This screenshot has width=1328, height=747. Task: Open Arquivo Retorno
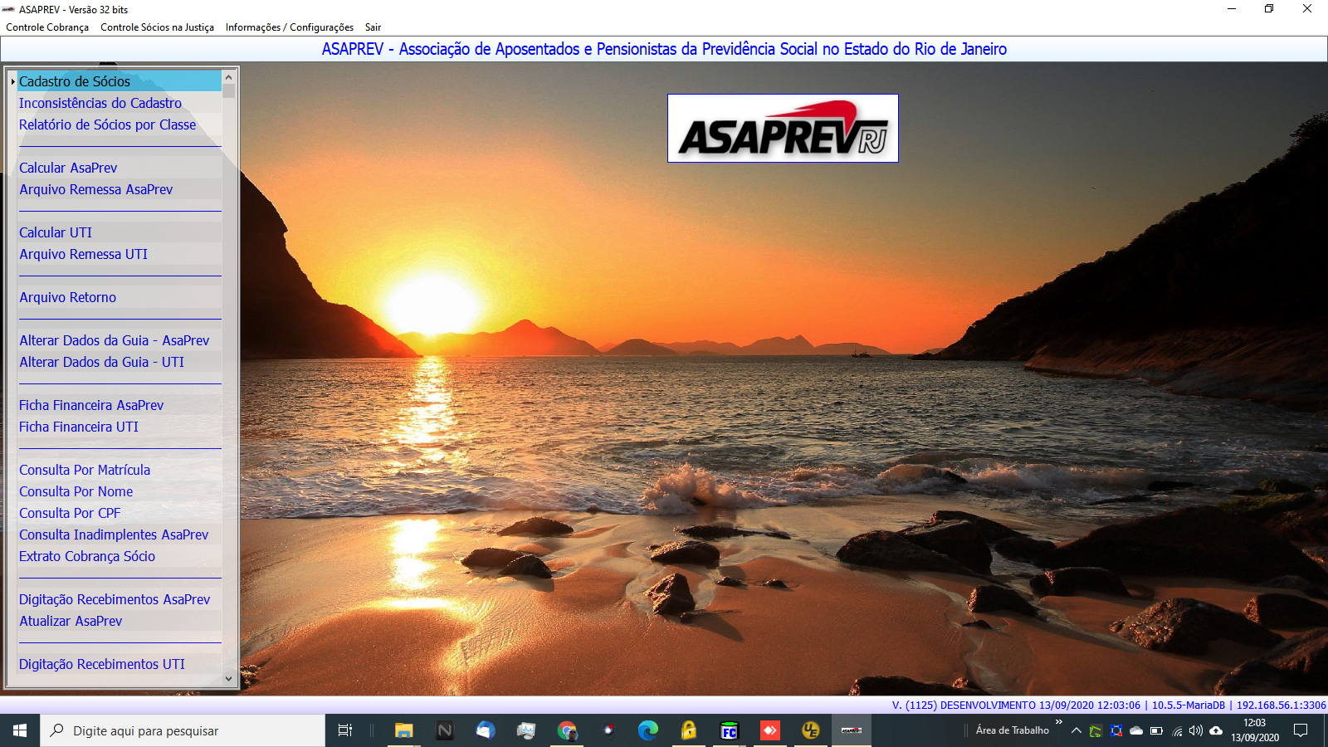point(120,297)
